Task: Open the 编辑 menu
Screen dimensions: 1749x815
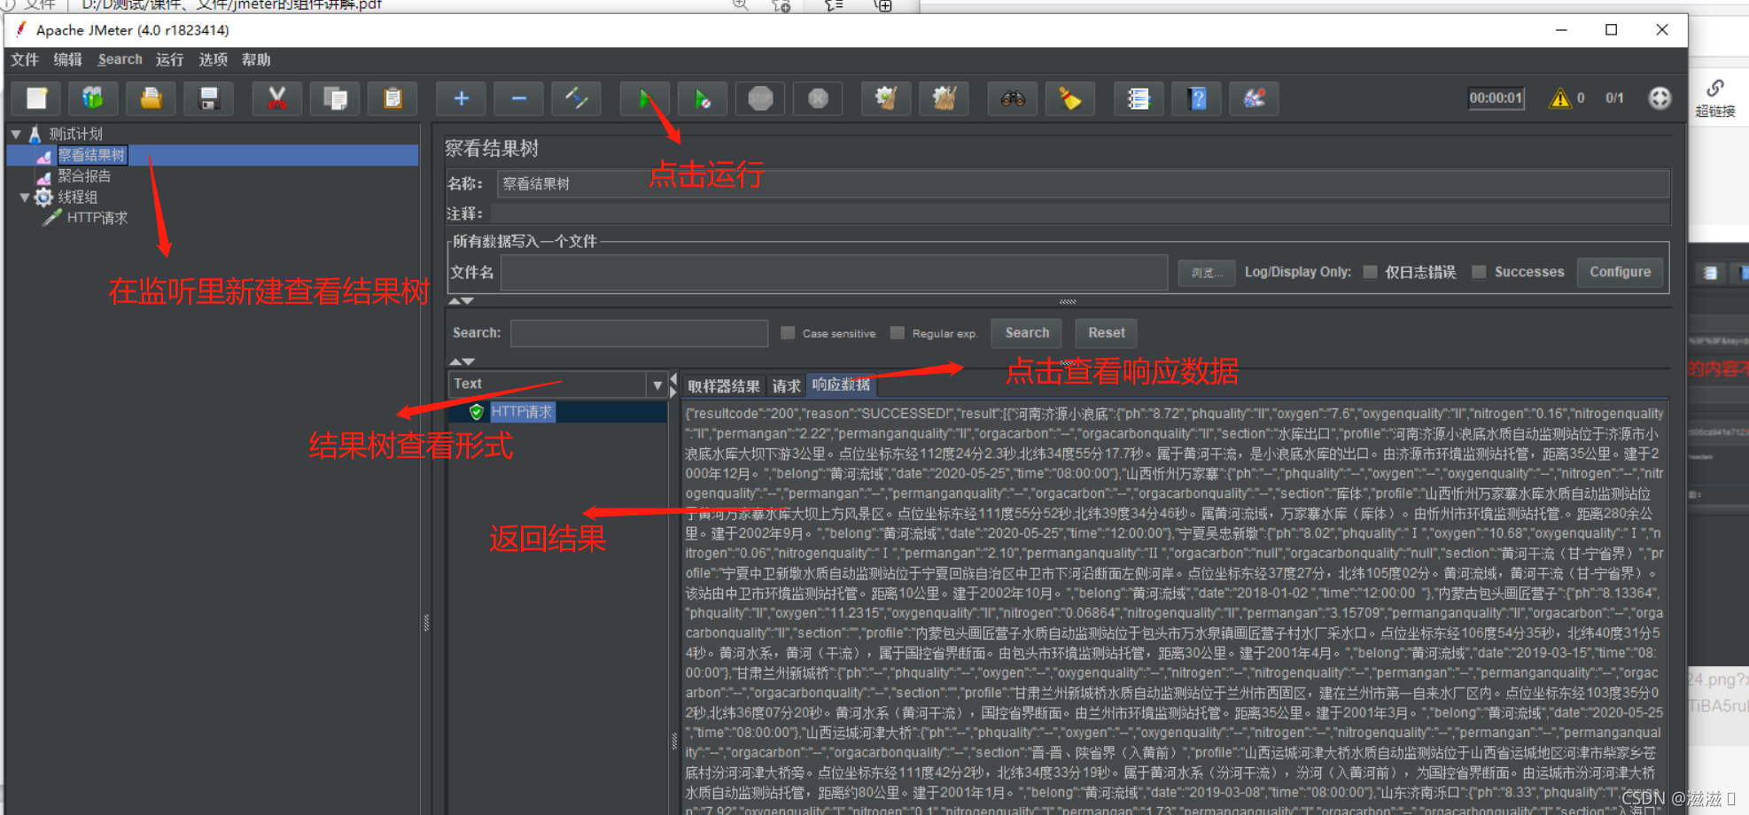Action: point(68,59)
